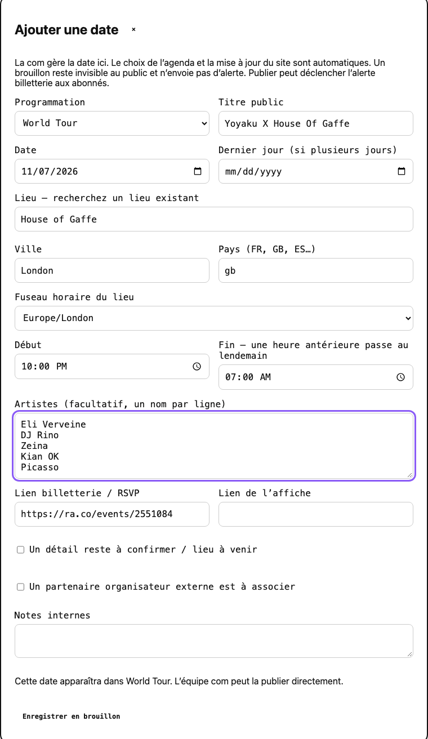428x739 pixels.
Task: Click the Picasso line in Artistes
Action: pyautogui.click(x=40, y=468)
